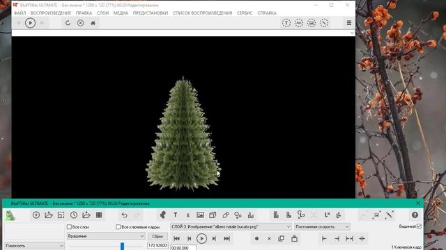Open the СПРАВКА menu
The width and height of the screenshot is (446, 250).
click(x=267, y=13)
